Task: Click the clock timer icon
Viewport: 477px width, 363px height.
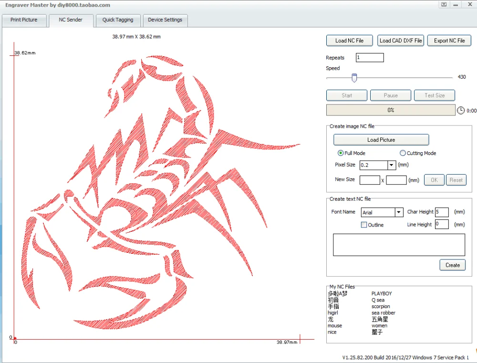Action: (461, 110)
